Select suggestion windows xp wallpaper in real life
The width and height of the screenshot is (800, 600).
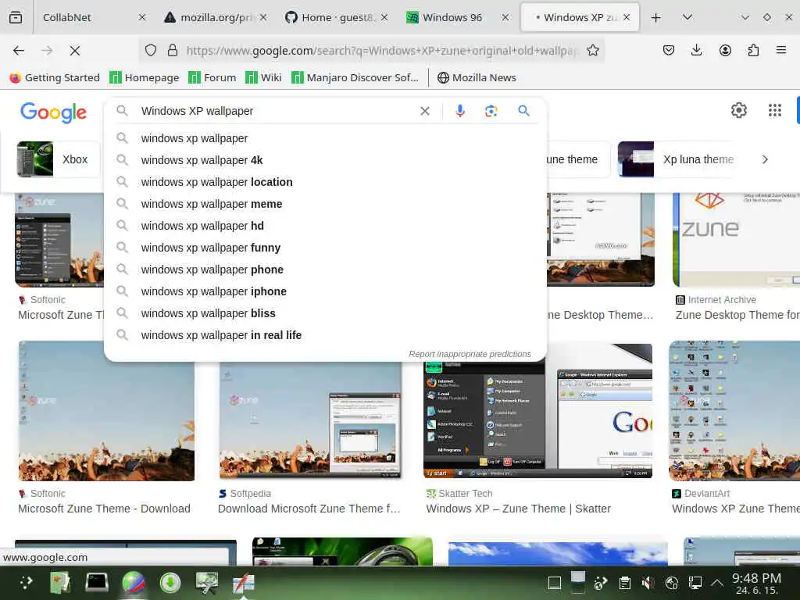(326, 335)
